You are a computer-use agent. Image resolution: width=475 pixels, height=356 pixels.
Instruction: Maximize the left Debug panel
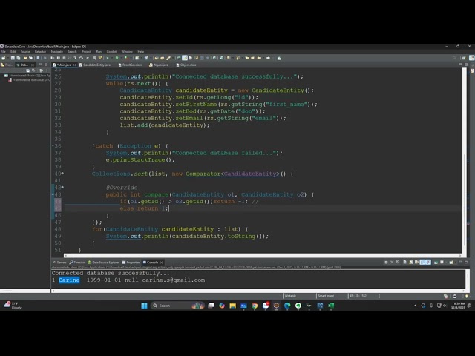click(46, 65)
